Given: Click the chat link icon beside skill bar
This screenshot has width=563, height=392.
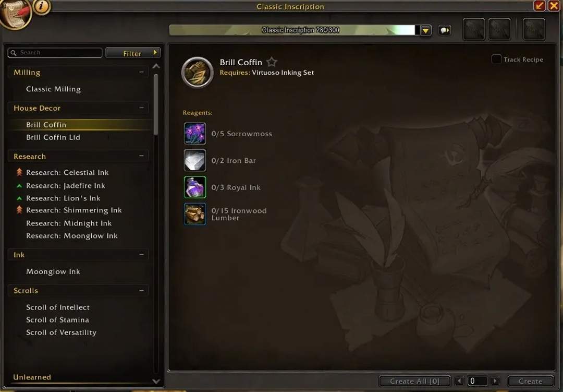Looking at the screenshot, I should click(x=445, y=30).
